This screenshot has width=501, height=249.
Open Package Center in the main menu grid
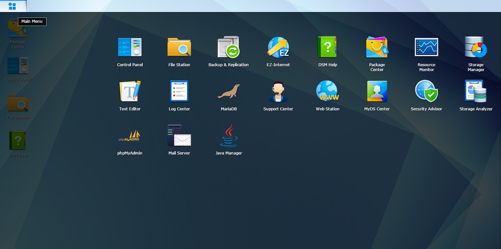[377, 47]
